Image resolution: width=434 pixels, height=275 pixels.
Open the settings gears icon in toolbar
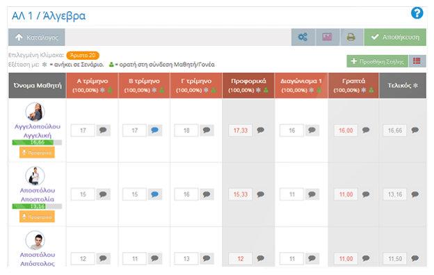[303, 37]
